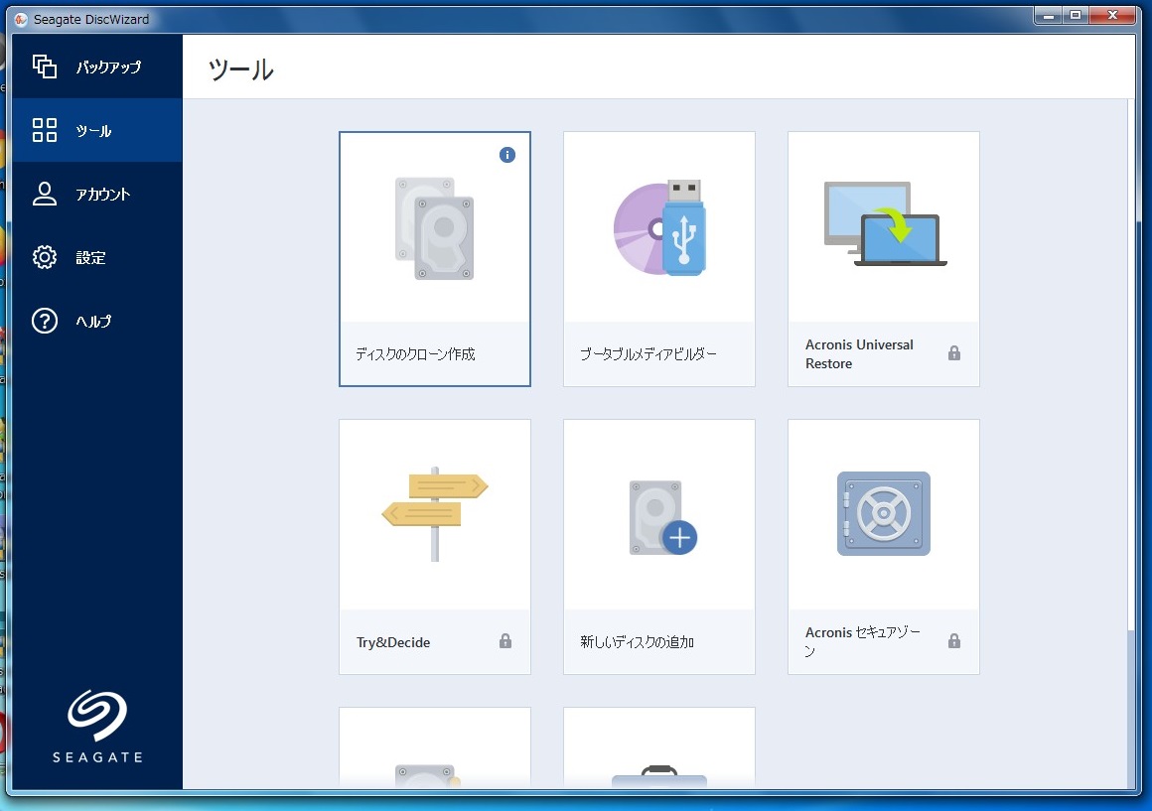Open Acronis Universal Restore label
The image size is (1152, 811).
coord(859,354)
